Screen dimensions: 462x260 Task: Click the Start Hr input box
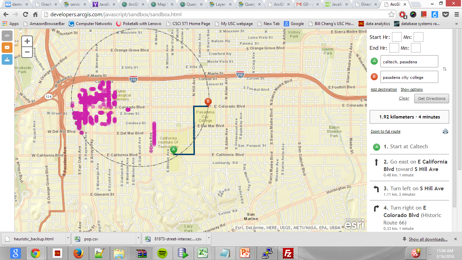click(x=397, y=37)
